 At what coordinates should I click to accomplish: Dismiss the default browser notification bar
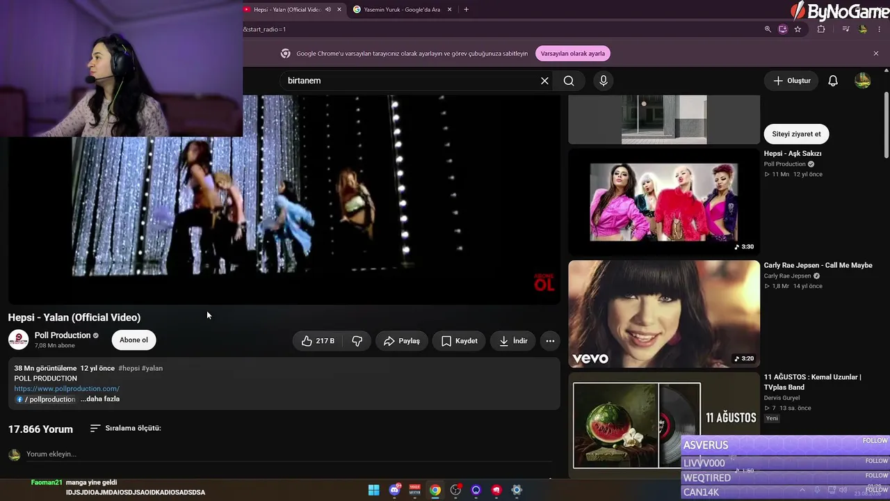[876, 54]
